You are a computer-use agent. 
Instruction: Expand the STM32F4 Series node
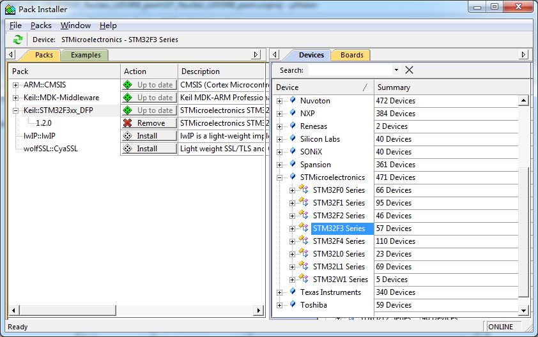point(293,242)
